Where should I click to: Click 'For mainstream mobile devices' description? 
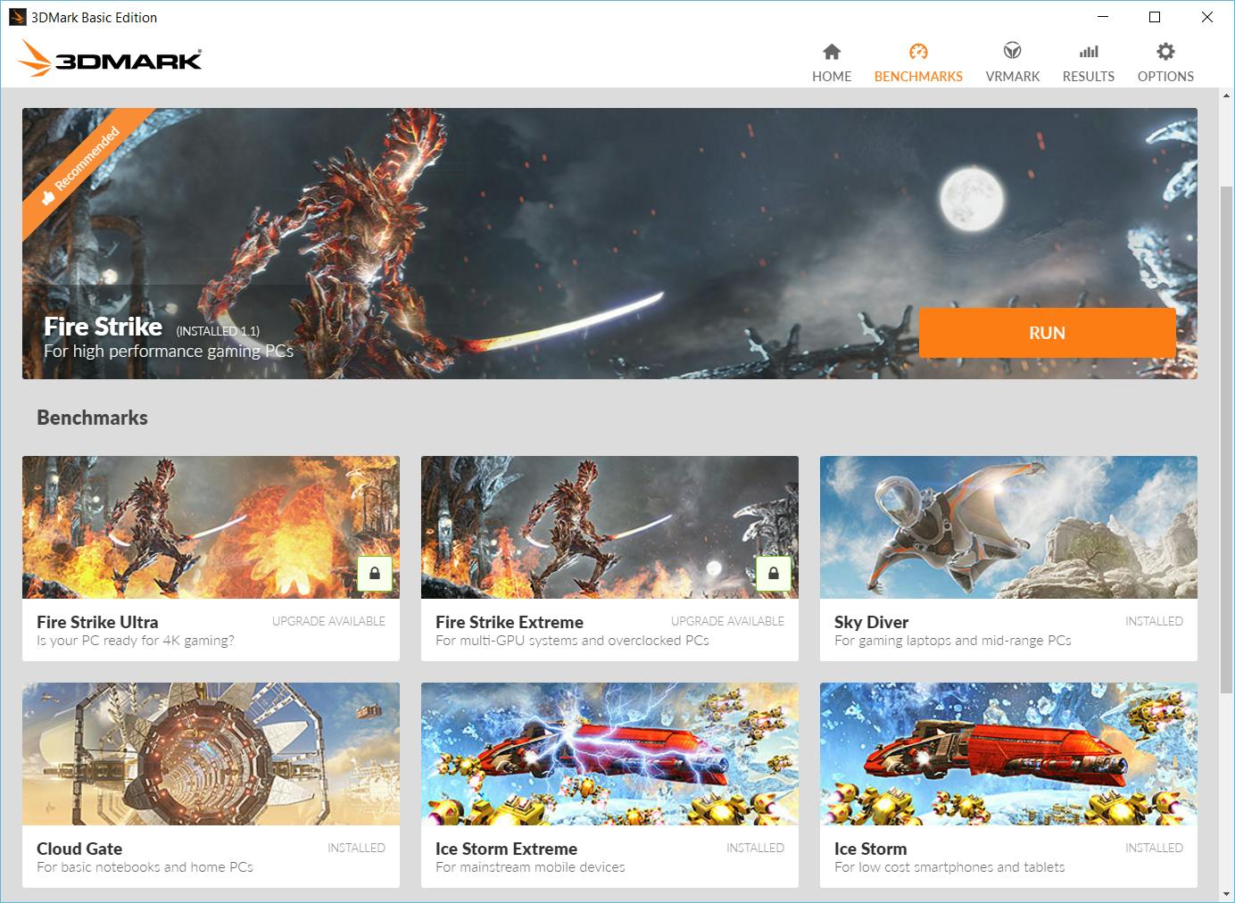(530, 867)
